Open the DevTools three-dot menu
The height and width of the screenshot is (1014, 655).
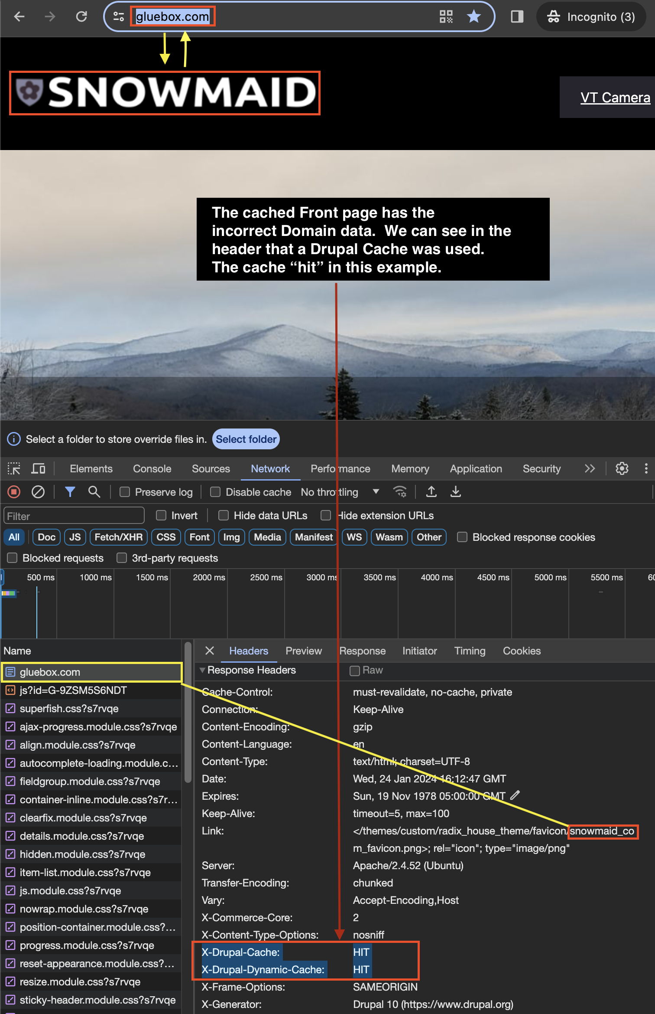point(646,469)
